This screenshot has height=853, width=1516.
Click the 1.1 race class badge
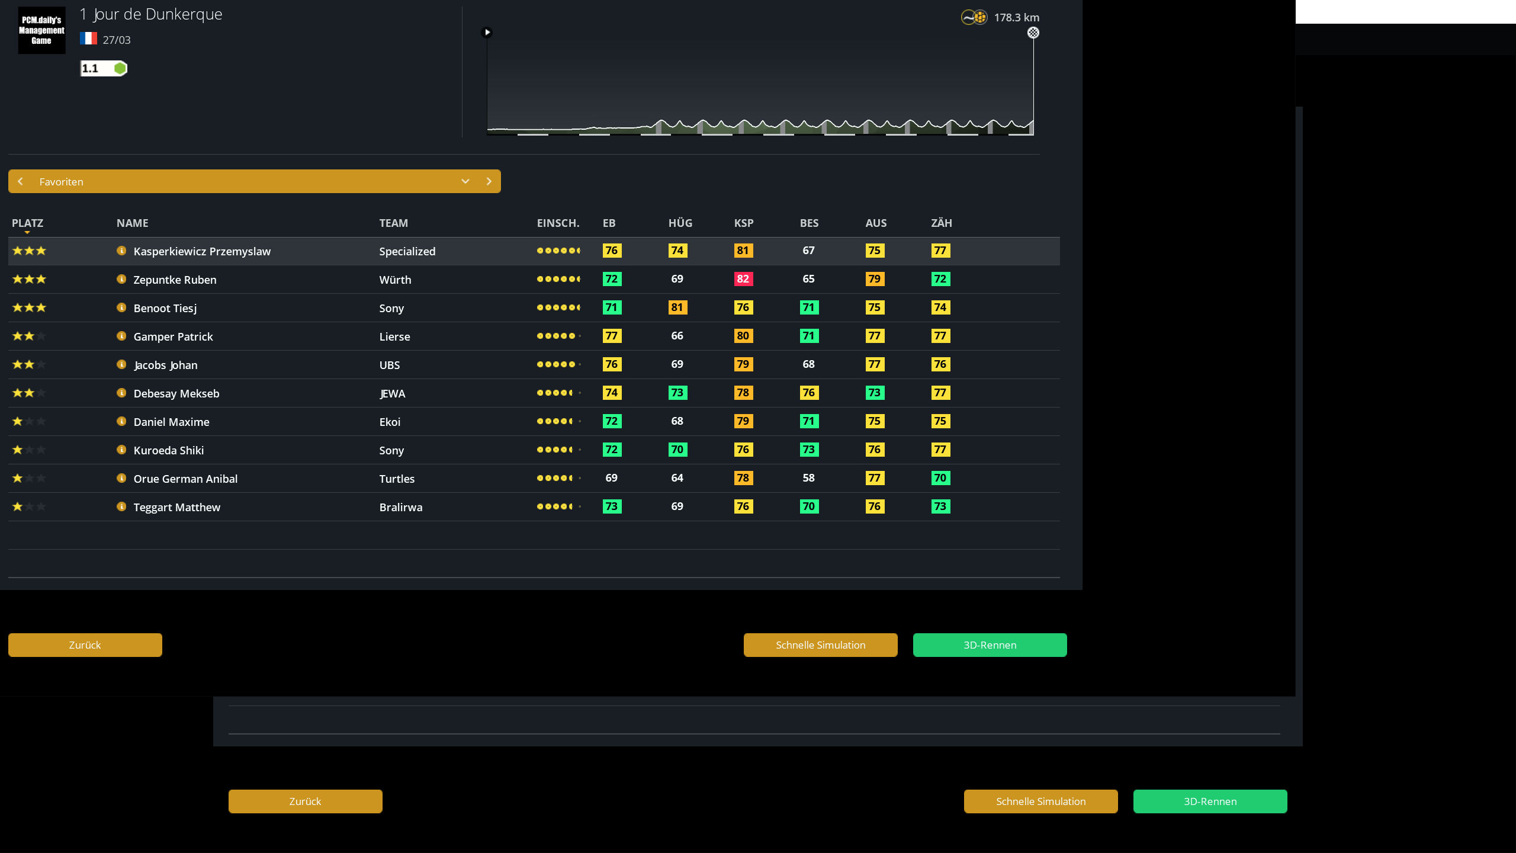coord(104,68)
